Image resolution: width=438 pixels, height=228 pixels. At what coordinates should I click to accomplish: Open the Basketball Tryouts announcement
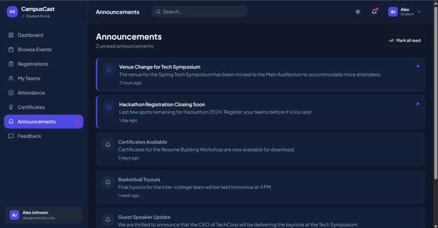tap(260, 187)
